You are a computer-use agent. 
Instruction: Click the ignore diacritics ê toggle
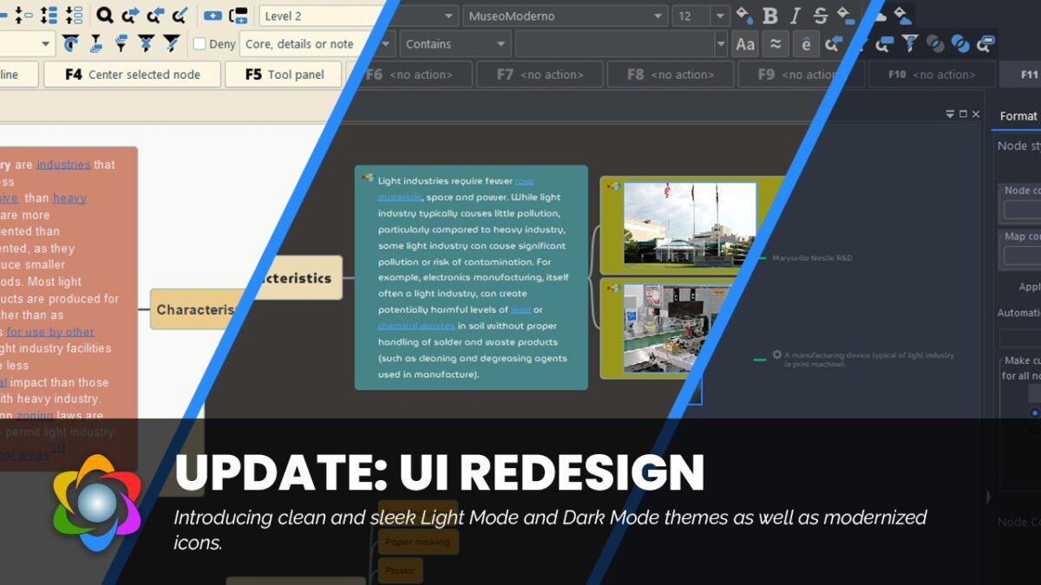pyautogui.click(x=807, y=44)
